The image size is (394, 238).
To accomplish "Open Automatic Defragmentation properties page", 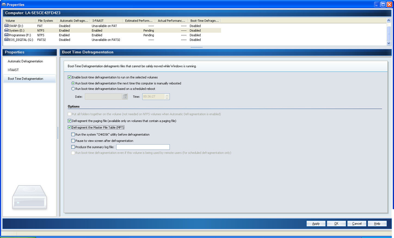I will pyautogui.click(x=25, y=62).
